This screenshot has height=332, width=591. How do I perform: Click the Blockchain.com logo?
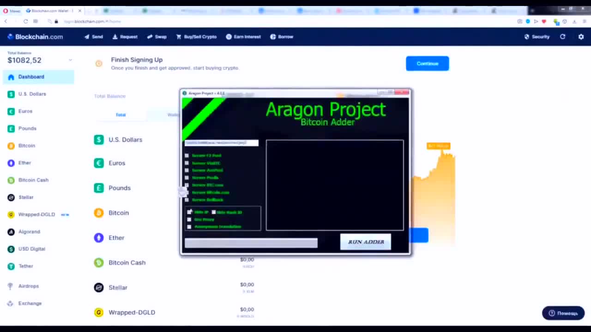35,37
